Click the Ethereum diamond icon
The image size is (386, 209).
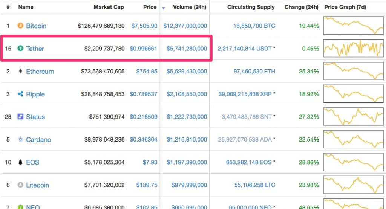(x=20, y=71)
